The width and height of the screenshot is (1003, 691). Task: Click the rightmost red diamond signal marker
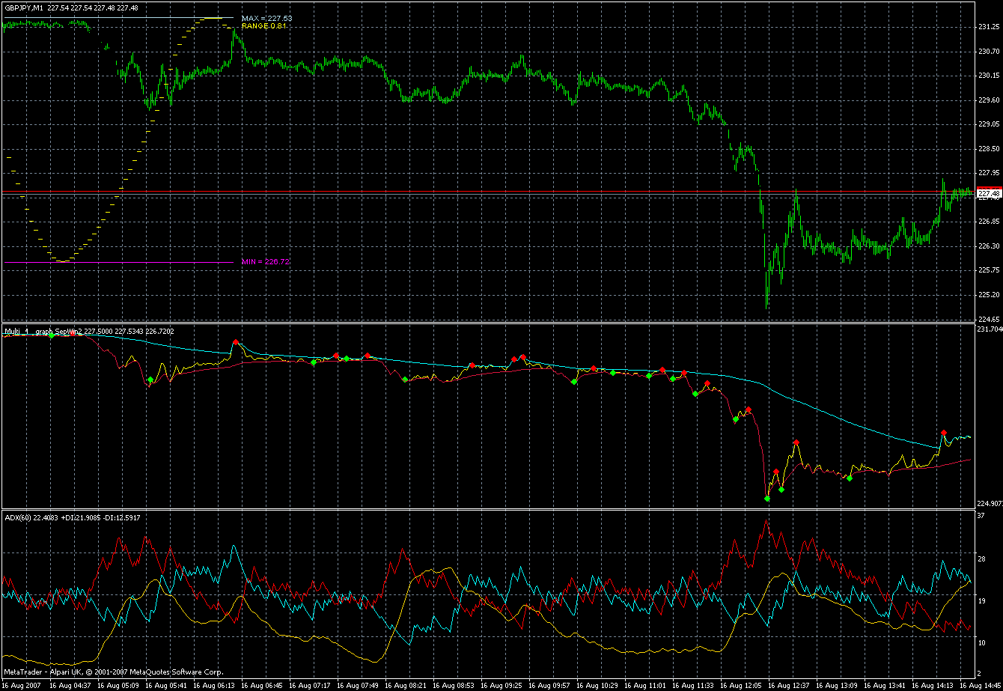944,433
